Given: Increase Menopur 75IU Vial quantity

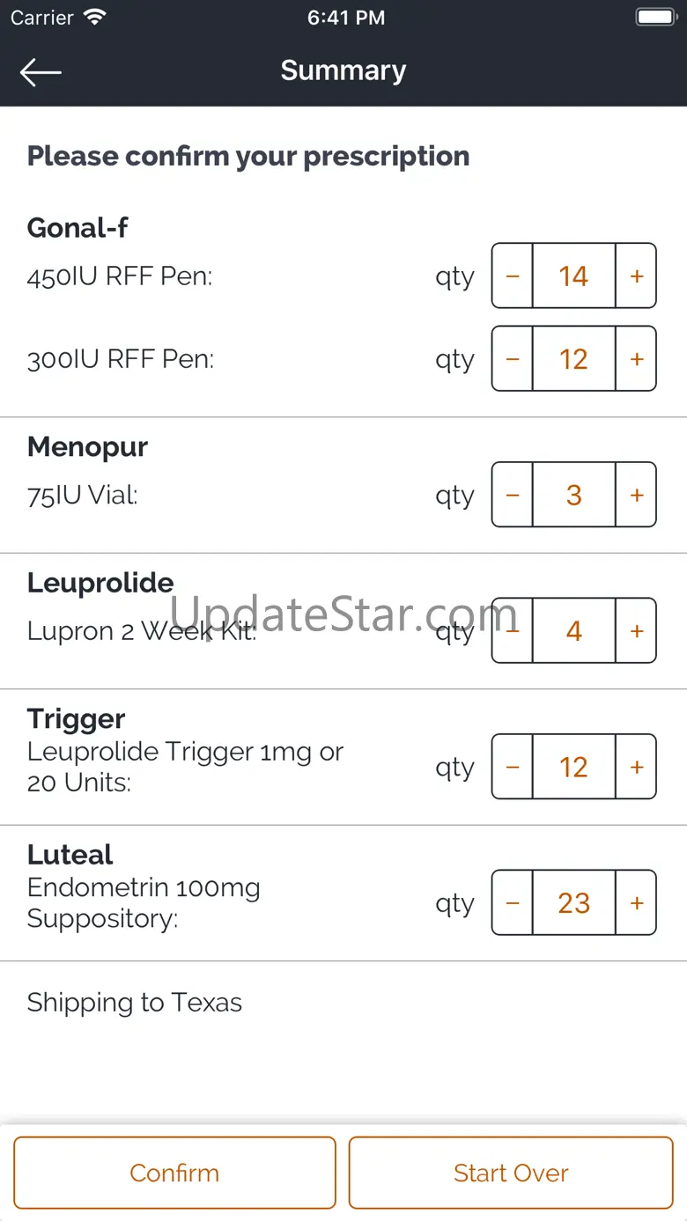Looking at the screenshot, I should [x=636, y=495].
